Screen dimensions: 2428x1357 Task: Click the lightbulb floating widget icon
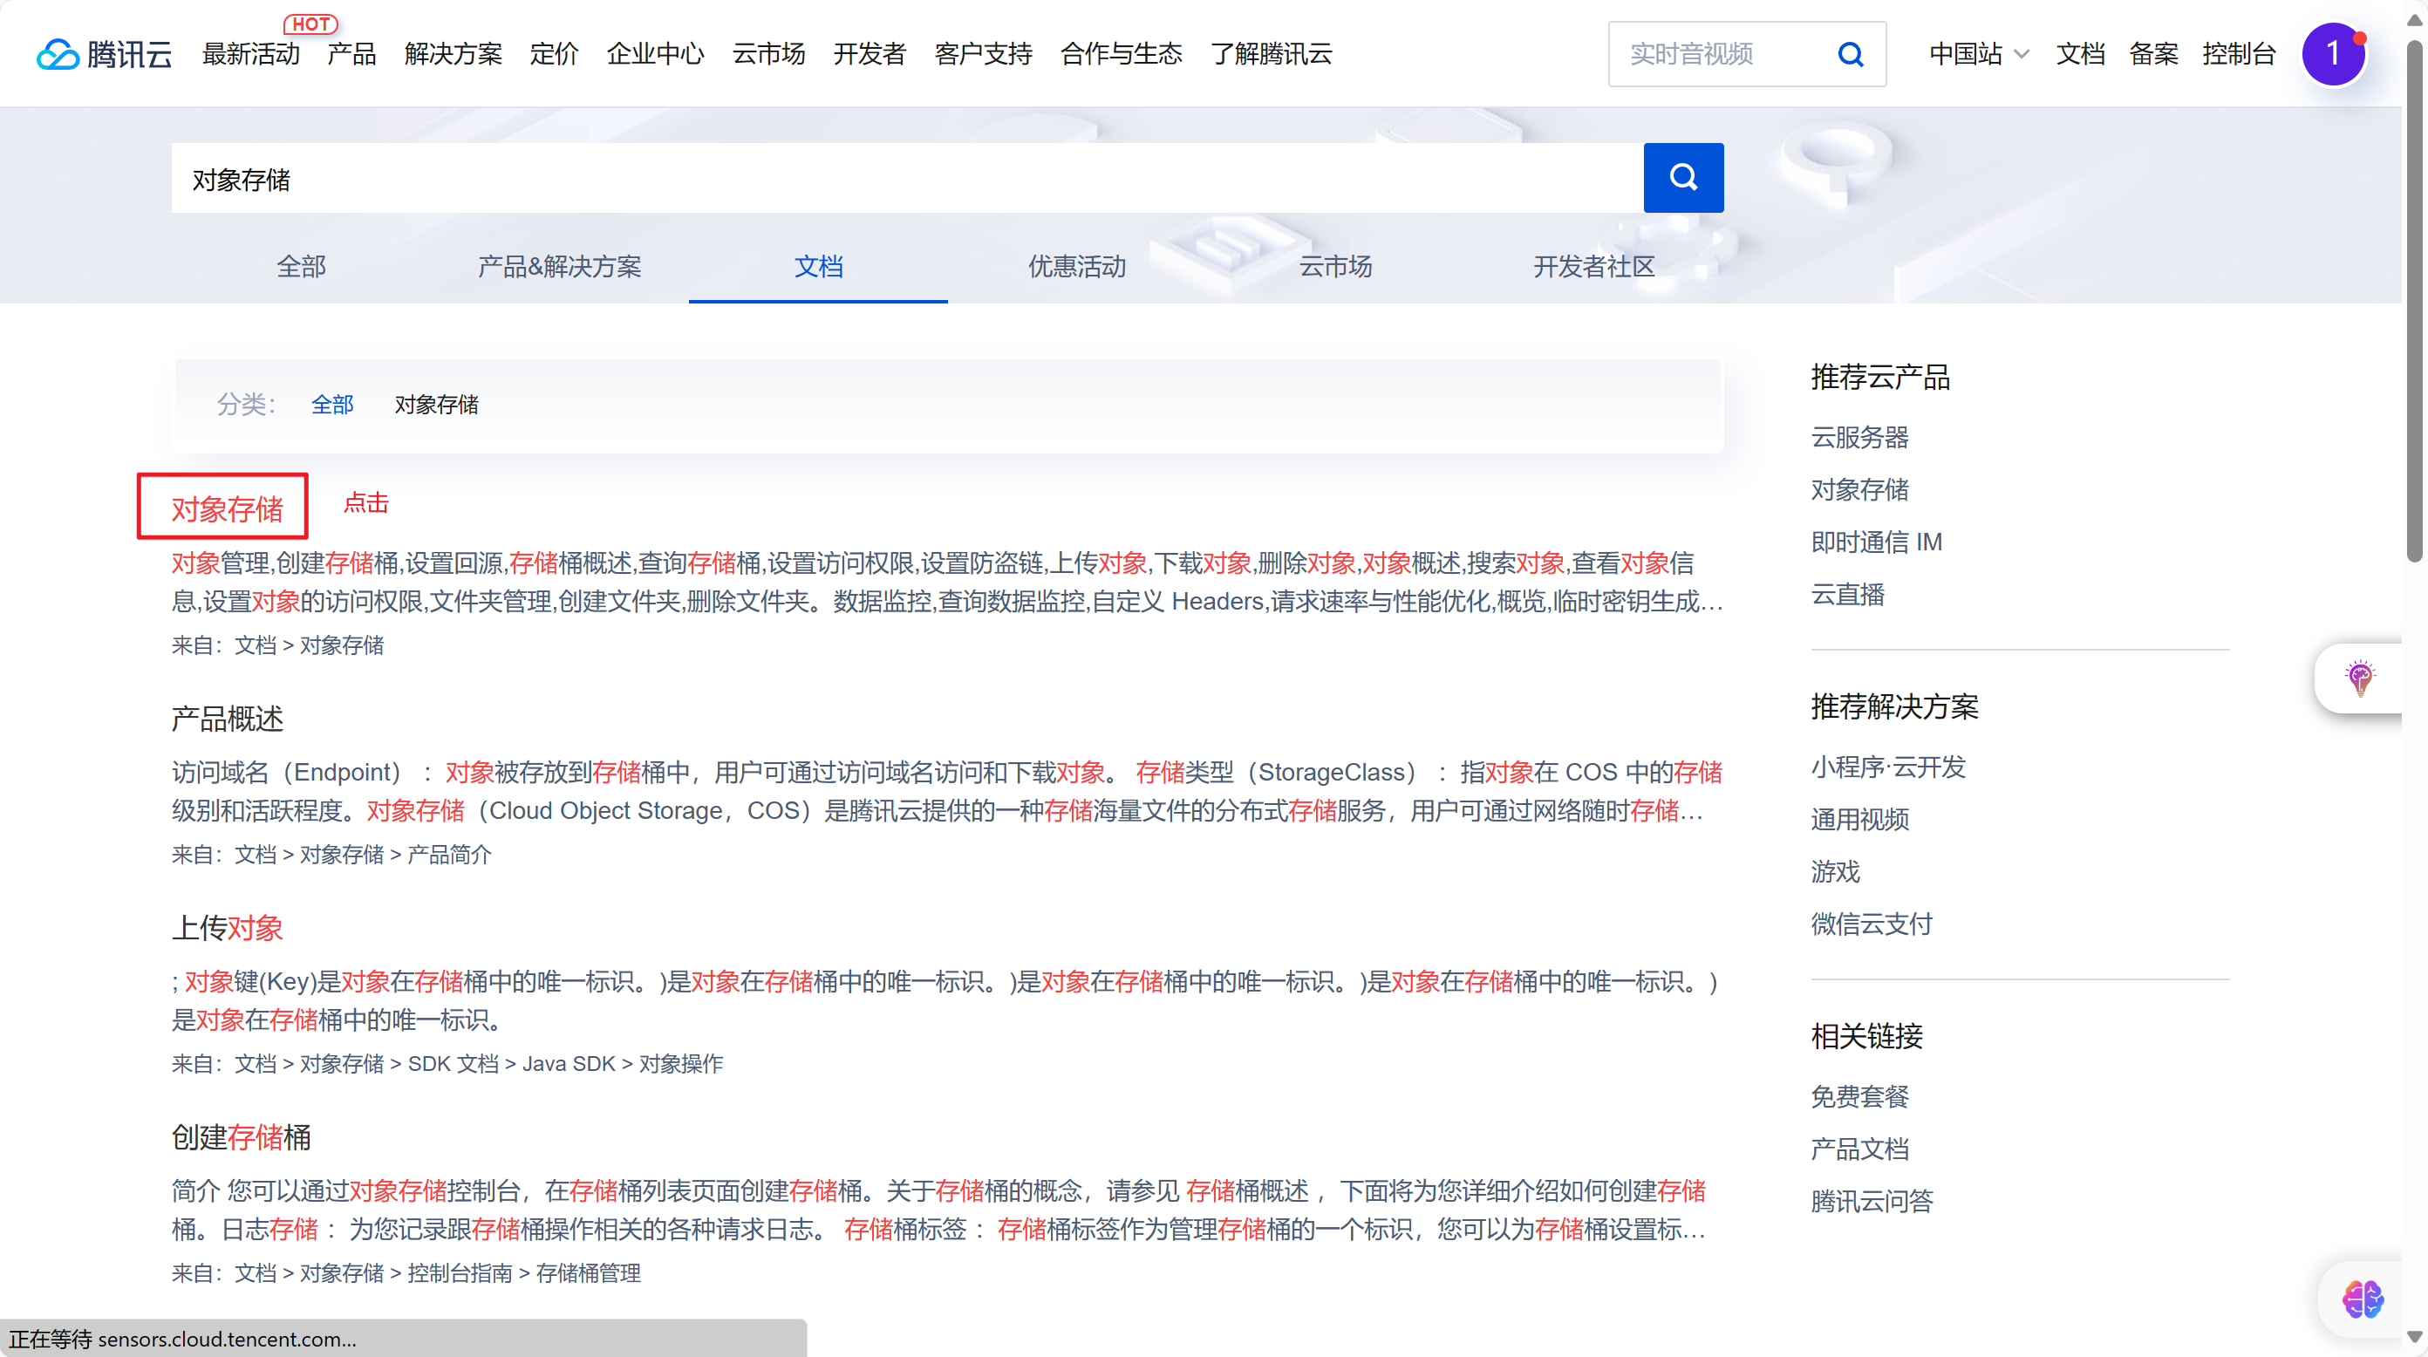pyautogui.click(x=2359, y=678)
